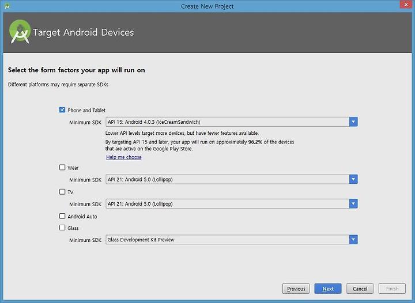Enable the TV form factor checkbox

pyautogui.click(x=62, y=192)
